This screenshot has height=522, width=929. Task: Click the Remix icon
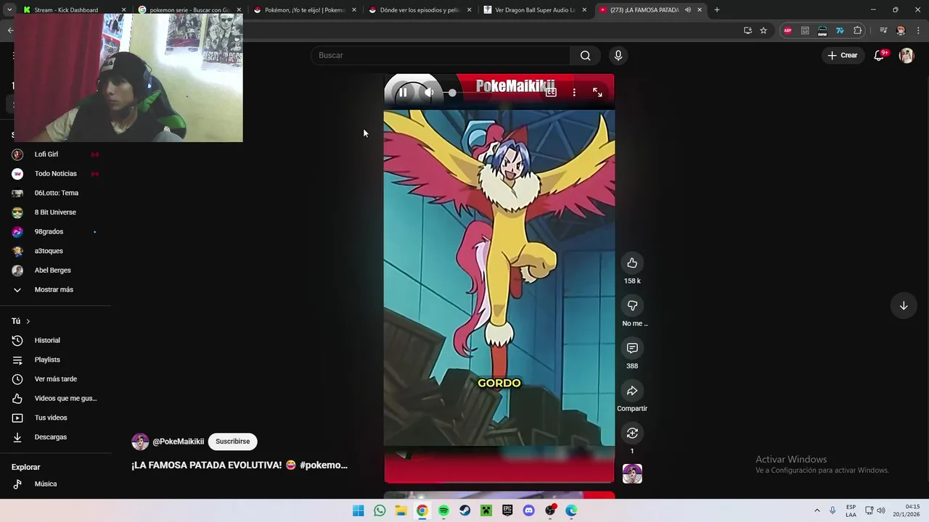click(632, 433)
